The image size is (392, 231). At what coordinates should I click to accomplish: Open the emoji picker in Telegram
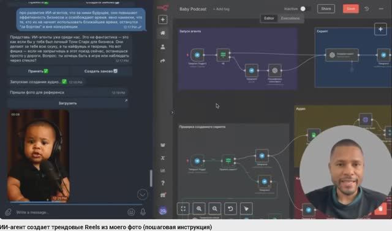coord(131,212)
